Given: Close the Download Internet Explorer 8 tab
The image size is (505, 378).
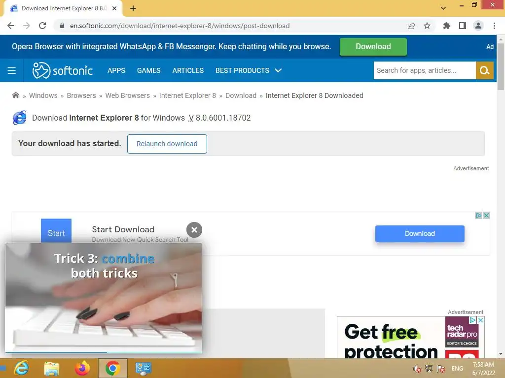Looking at the screenshot, I should click(114, 8).
